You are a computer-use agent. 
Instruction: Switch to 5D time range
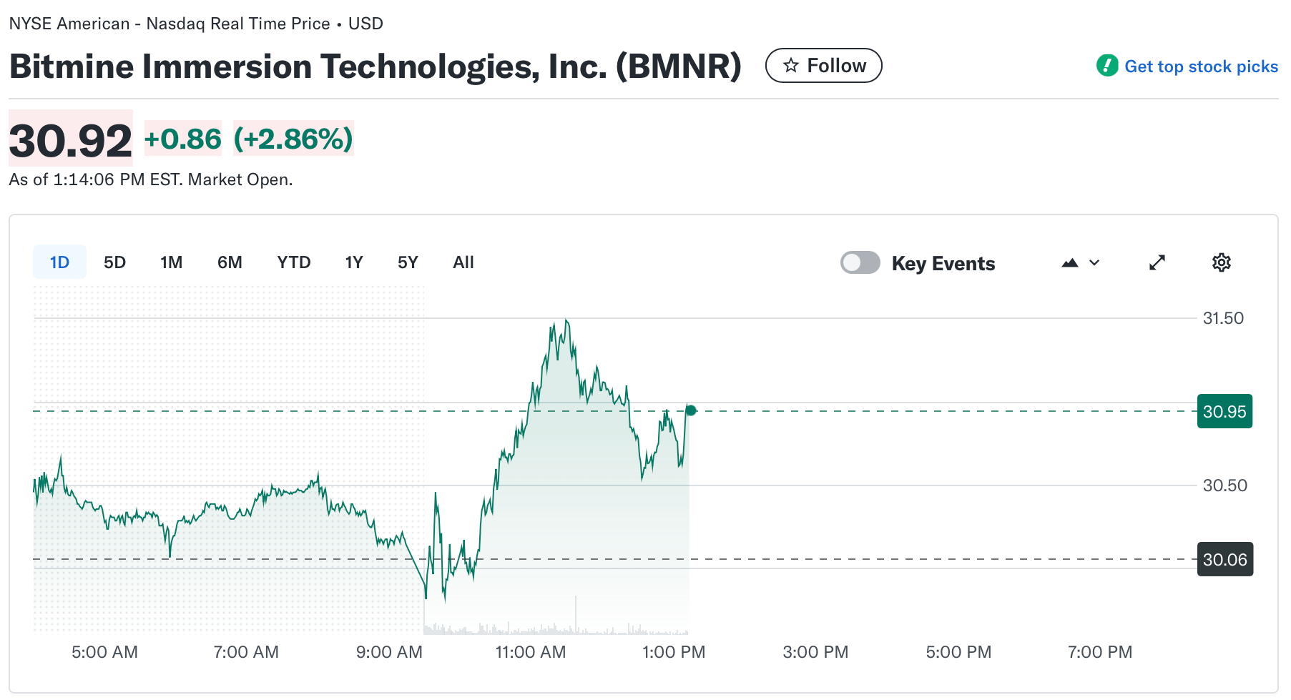click(114, 262)
